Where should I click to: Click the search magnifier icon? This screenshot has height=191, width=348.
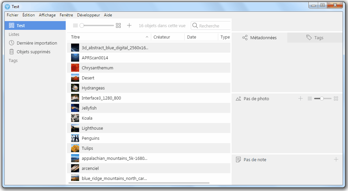click(195, 25)
